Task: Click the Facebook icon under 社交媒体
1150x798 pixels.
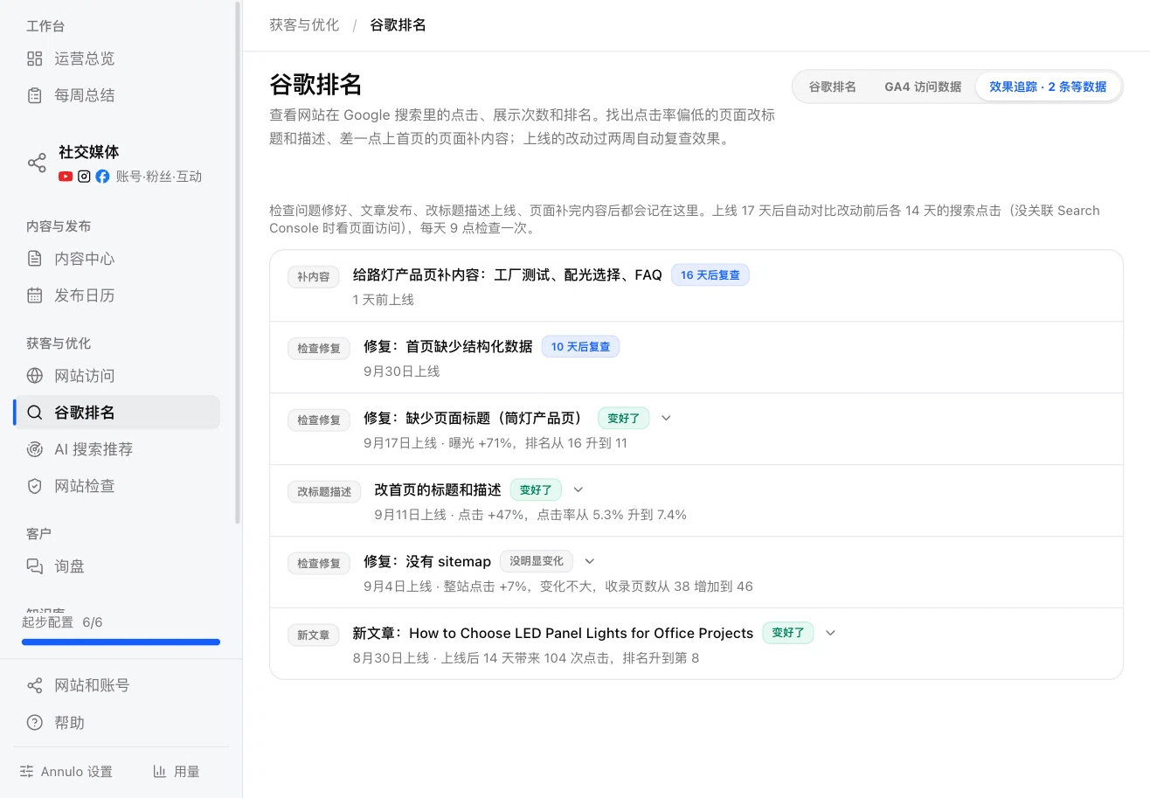Action: tap(102, 177)
